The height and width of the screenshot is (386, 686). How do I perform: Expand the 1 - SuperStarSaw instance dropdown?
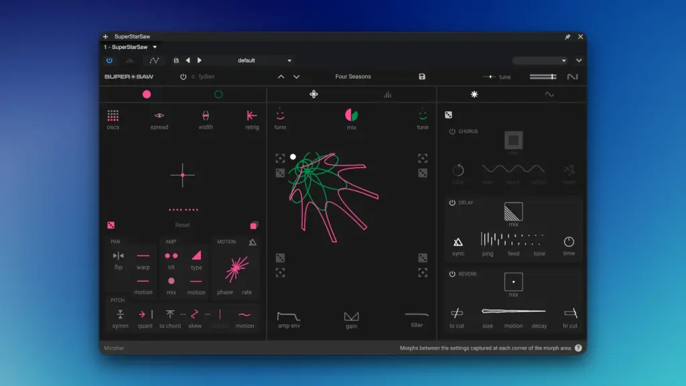coord(155,47)
